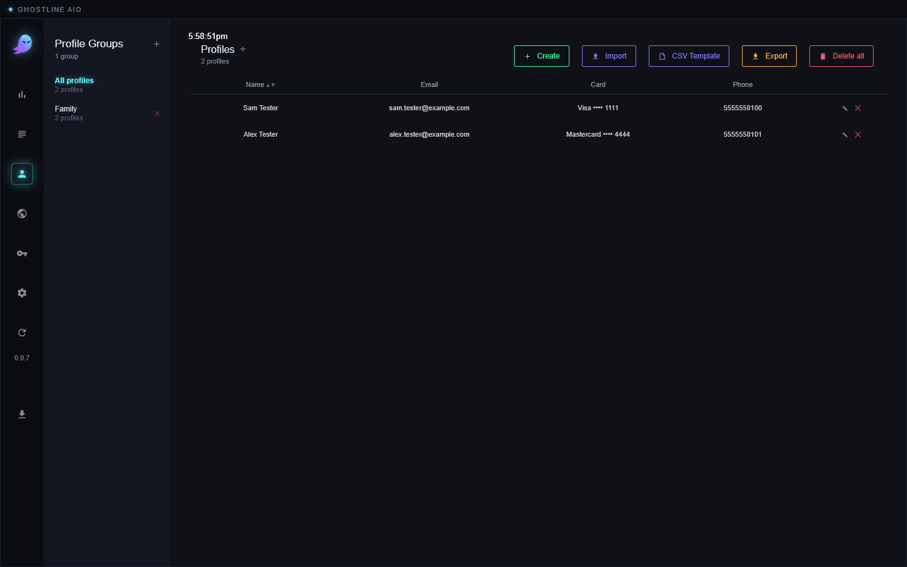The height and width of the screenshot is (567, 907).
Task: Delete the Alex Tester profile
Action: pyautogui.click(x=858, y=135)
